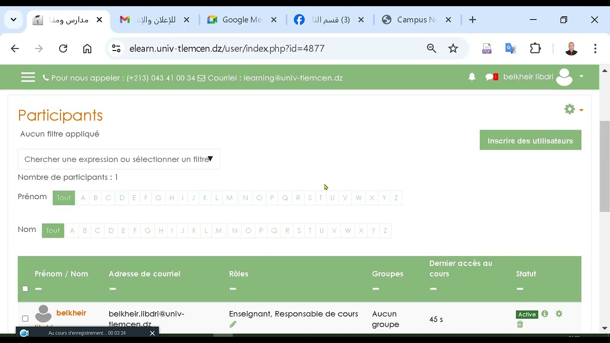Go back with the browser back arrow

click(15, 48)
